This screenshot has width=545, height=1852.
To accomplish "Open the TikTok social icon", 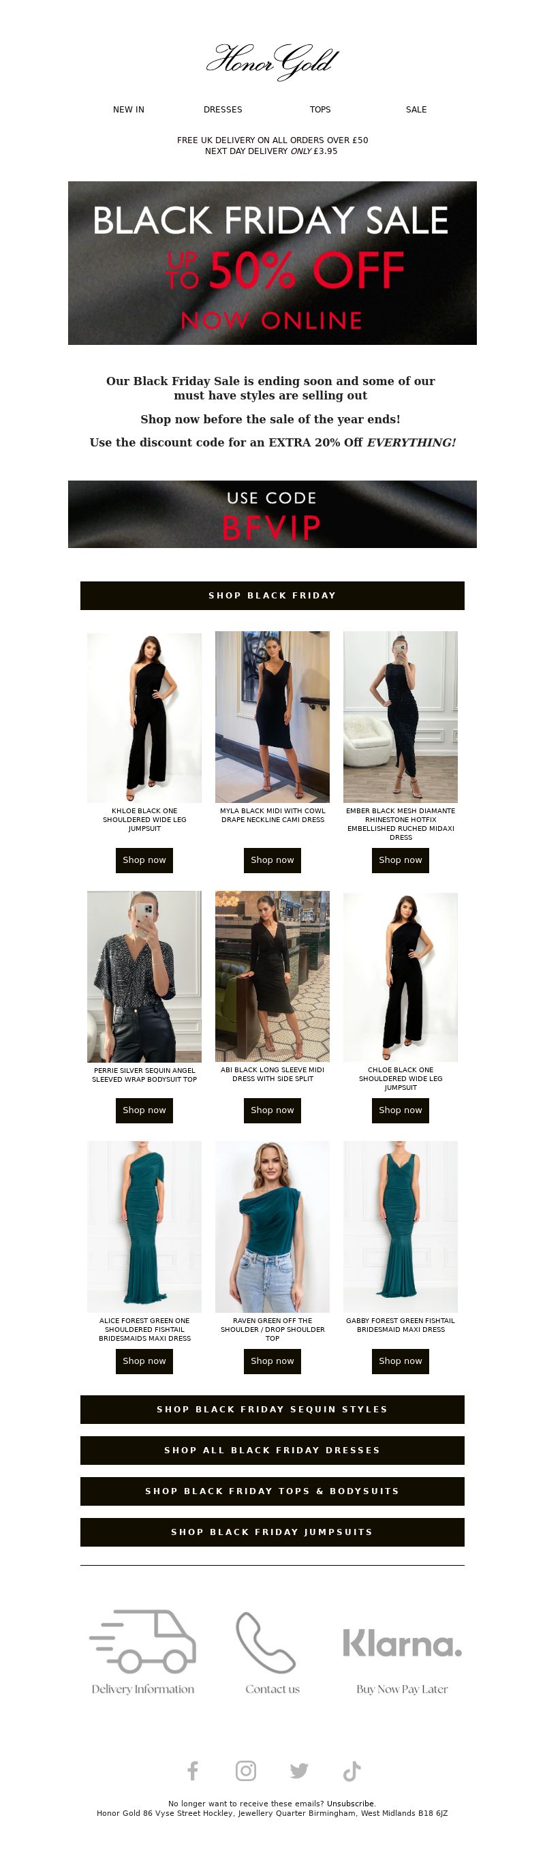I will pyautogui.click(x=352, y=1770).
